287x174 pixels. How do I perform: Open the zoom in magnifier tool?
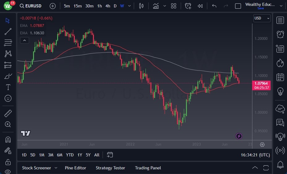coord(8,124)
